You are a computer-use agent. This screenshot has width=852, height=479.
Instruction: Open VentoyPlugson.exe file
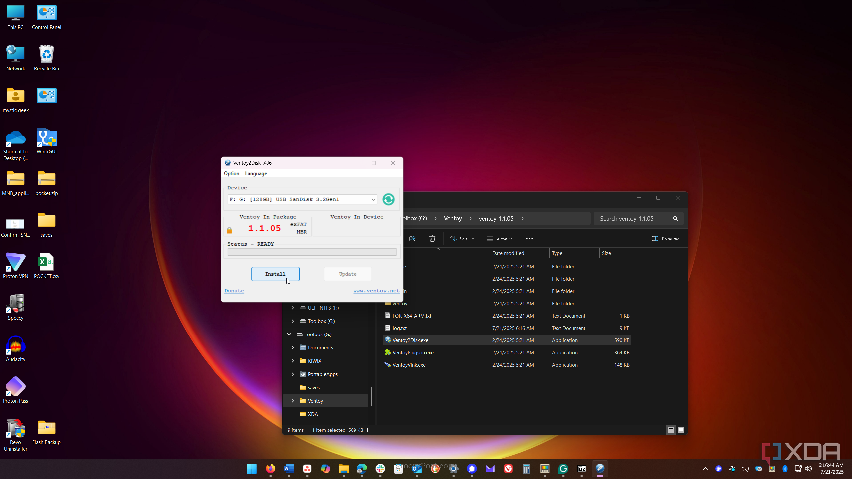[413, 352]
